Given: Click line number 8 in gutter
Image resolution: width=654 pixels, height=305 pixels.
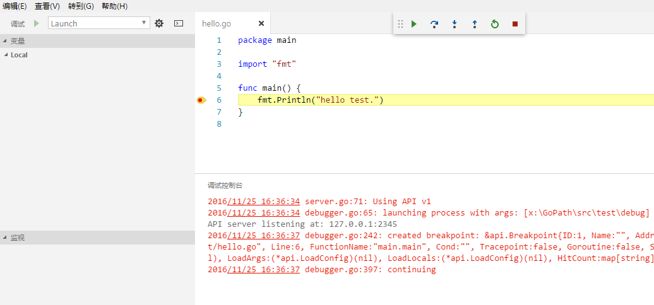Looking at the screenshot, I should coord(219,124).
